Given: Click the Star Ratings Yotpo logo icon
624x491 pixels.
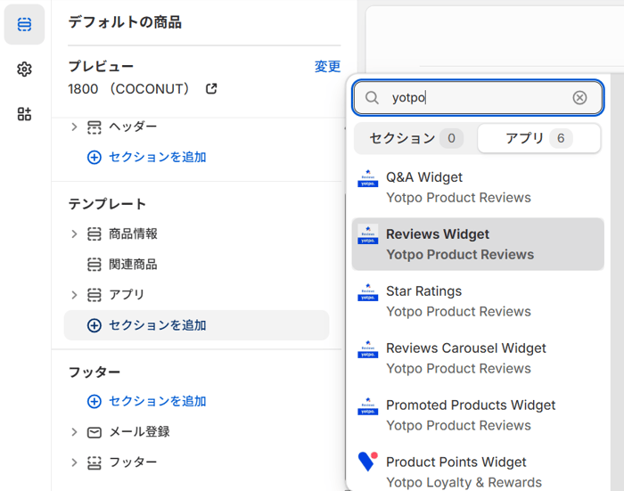Looking at the screenshot, I should pos(367,292).
